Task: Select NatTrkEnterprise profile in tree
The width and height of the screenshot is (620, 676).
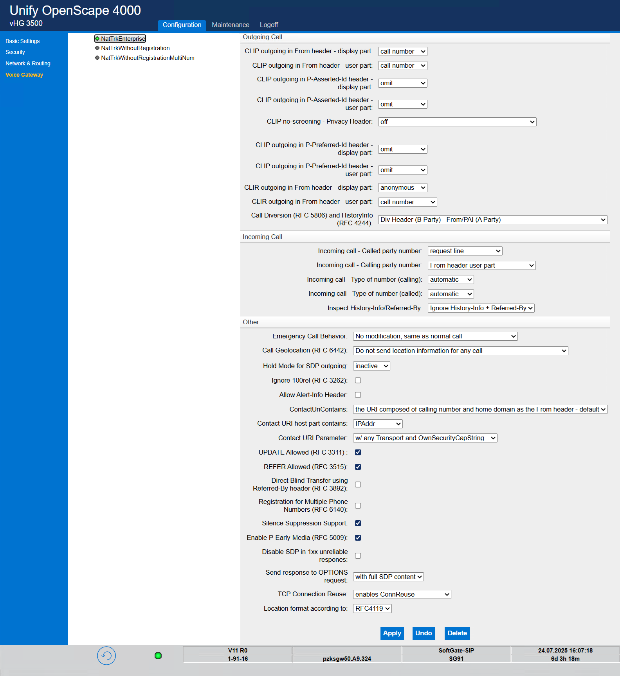Action: pyautogui.click(x=123, y=39)
